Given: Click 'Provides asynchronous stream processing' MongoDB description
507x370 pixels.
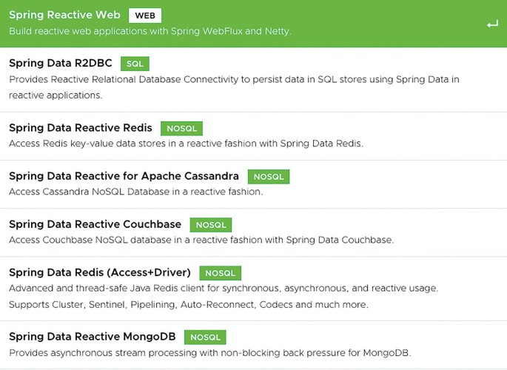Looking at the screenshot, I should tap(210, 353).
